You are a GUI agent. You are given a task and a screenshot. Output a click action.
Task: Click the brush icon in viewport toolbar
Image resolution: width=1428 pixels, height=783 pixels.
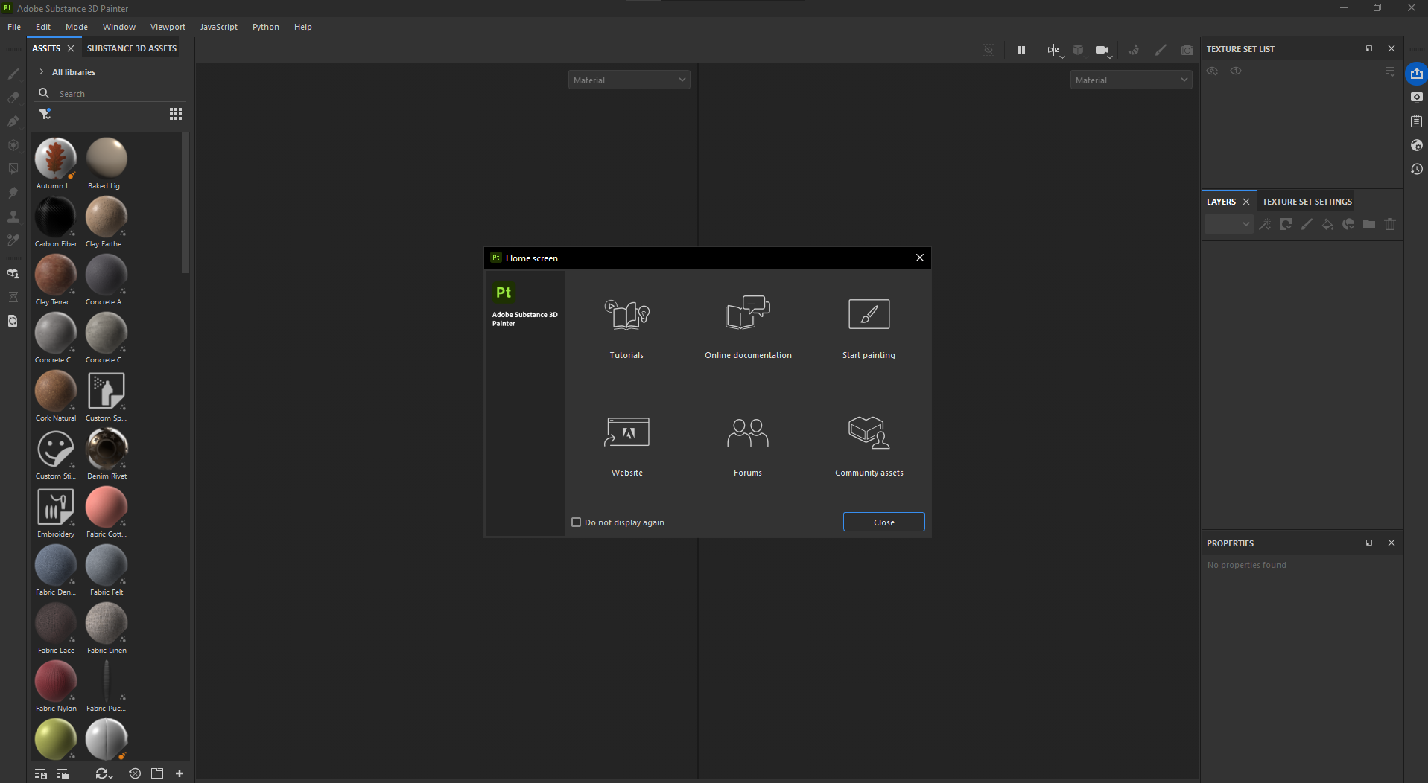(1160, 50)
